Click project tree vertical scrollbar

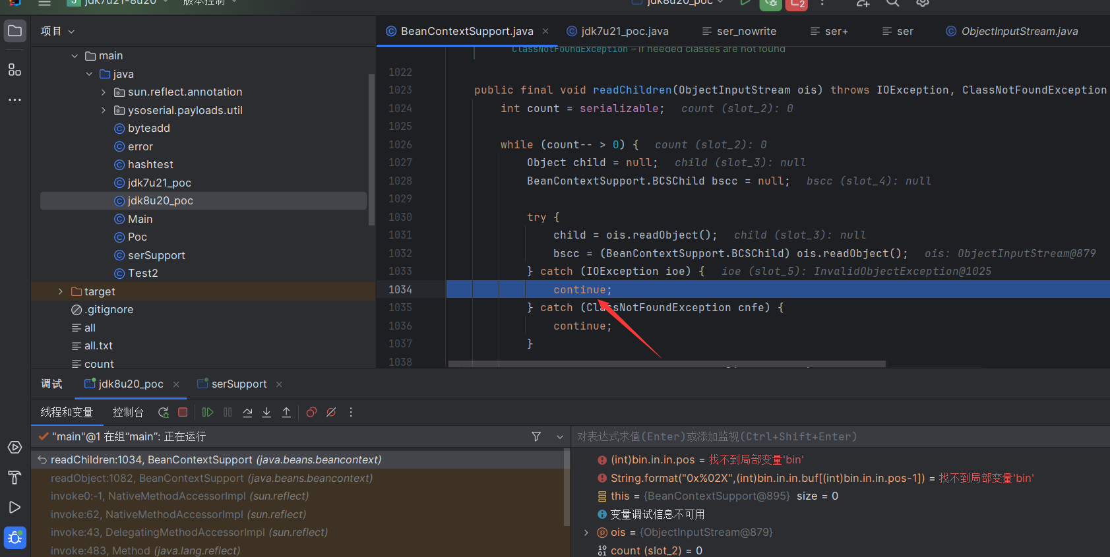371,149
